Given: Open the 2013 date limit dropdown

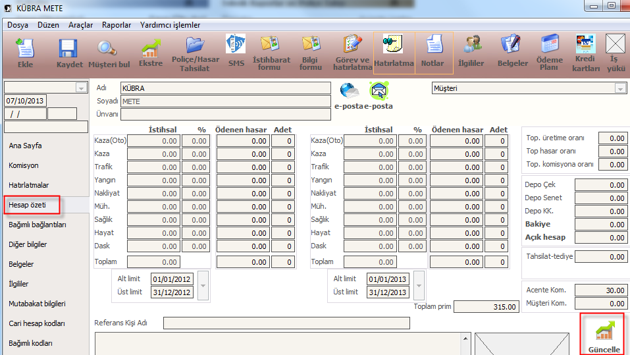Looking at the screenshot, I should click(418, 286).
